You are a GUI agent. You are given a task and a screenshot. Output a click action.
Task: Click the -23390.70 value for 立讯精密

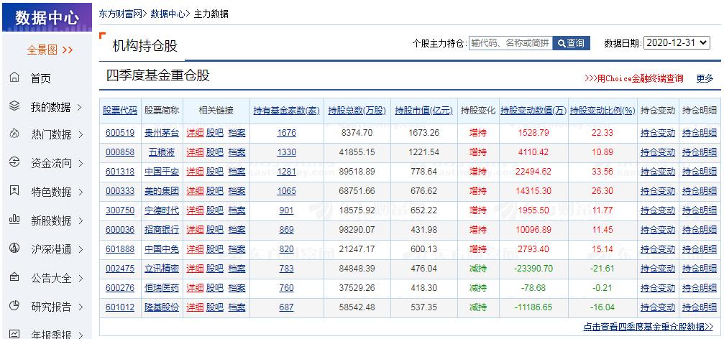point(533,269)
